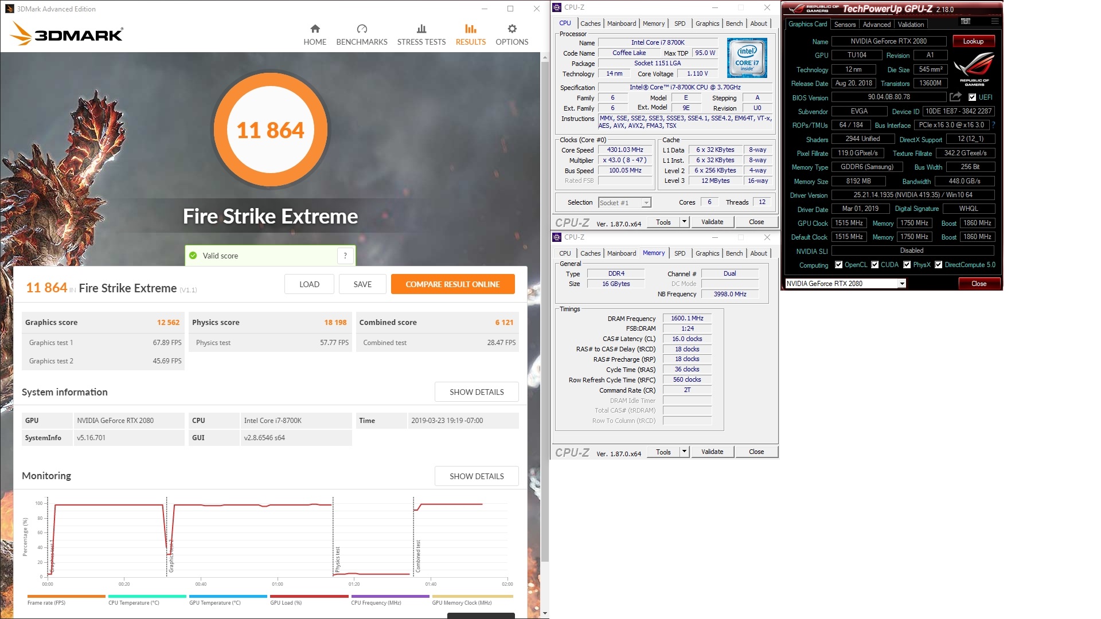
Task: Click the DRAM Frequency value 1600.1 MHz
Action: tap(687, 318)
